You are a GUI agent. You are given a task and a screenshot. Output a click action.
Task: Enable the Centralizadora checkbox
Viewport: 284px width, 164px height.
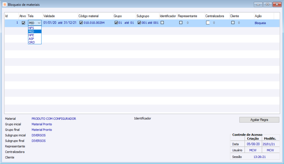click(x=208, y=23)
